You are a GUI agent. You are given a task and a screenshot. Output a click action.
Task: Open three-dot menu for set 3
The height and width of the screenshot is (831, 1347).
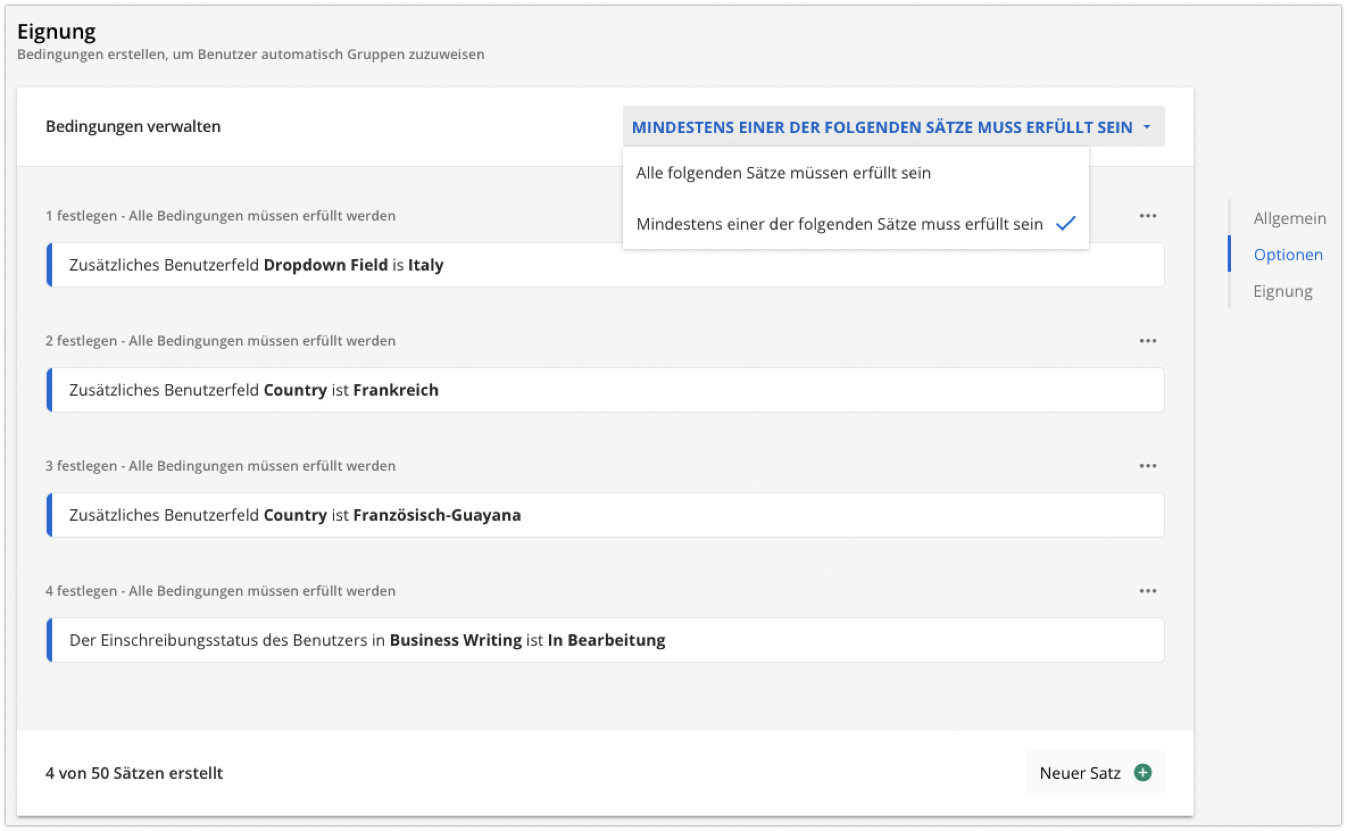click(x=1148, y=466)
